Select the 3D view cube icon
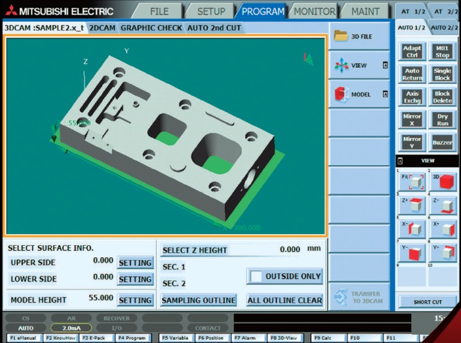 (442, 182)
